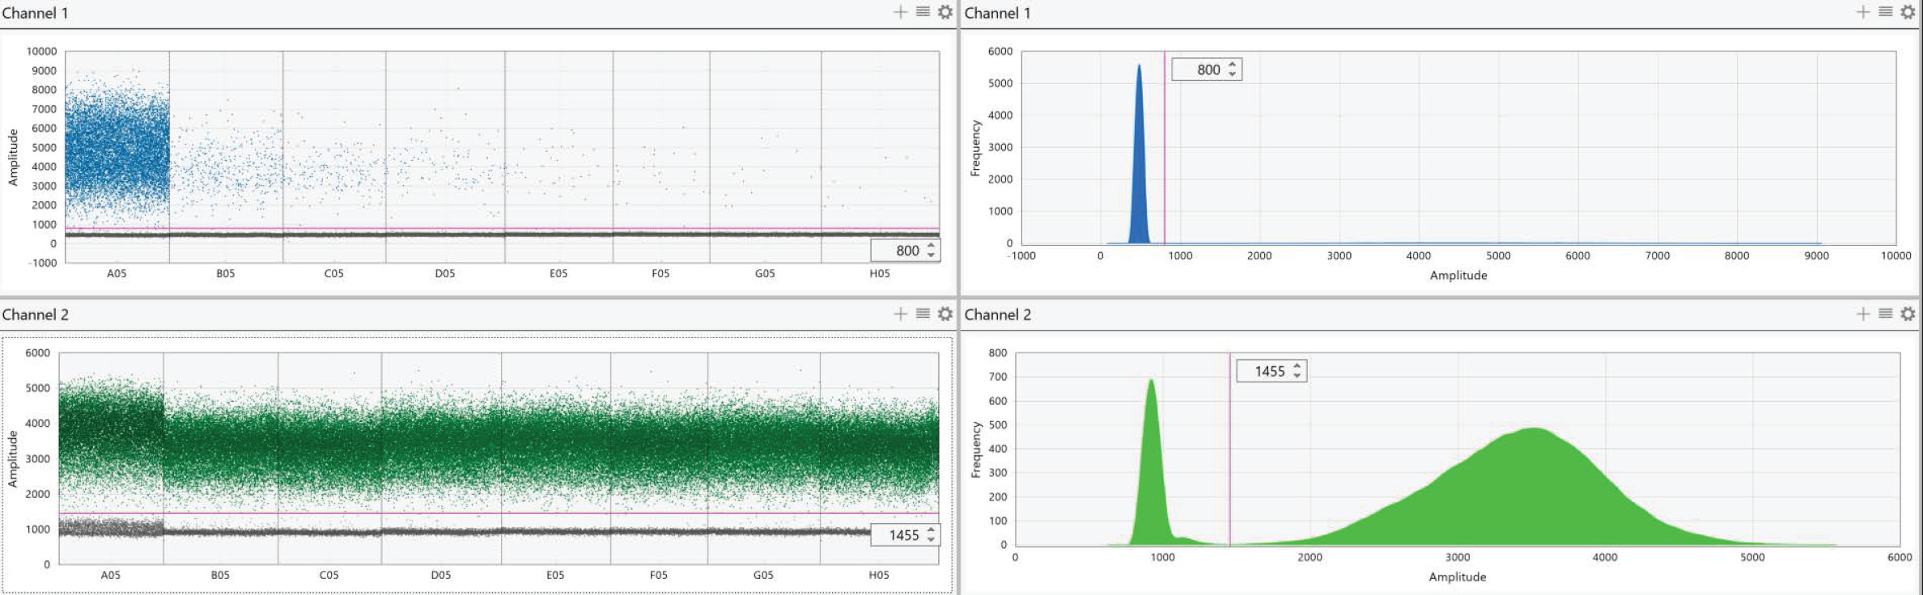Screen dimensions: 1923x595
Task: Decrease the 800 threshold stepper in Channel 1 histogram
Action: click(1232, 74)
